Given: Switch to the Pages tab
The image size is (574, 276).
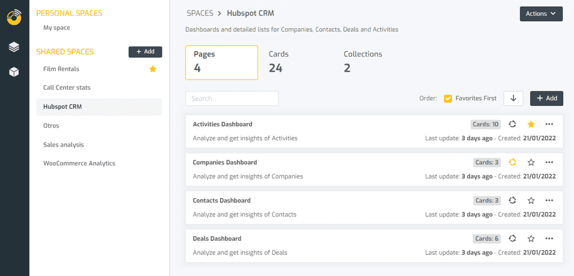Looking at the screenshot, I should (221, 62).
